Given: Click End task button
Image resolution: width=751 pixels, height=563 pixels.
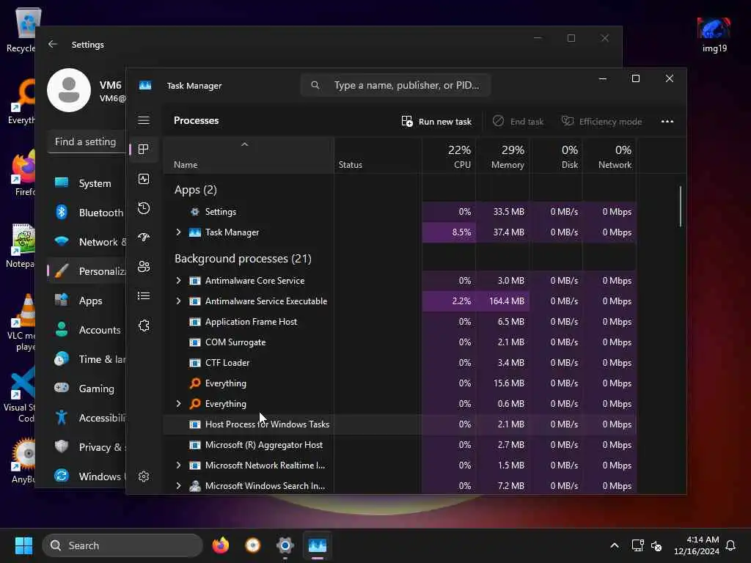Looking at the screenshot, I should click(519, 122).
